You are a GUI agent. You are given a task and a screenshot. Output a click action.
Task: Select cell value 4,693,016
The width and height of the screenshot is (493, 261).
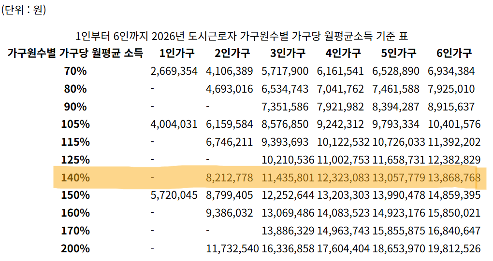click(x=229, y=89)
